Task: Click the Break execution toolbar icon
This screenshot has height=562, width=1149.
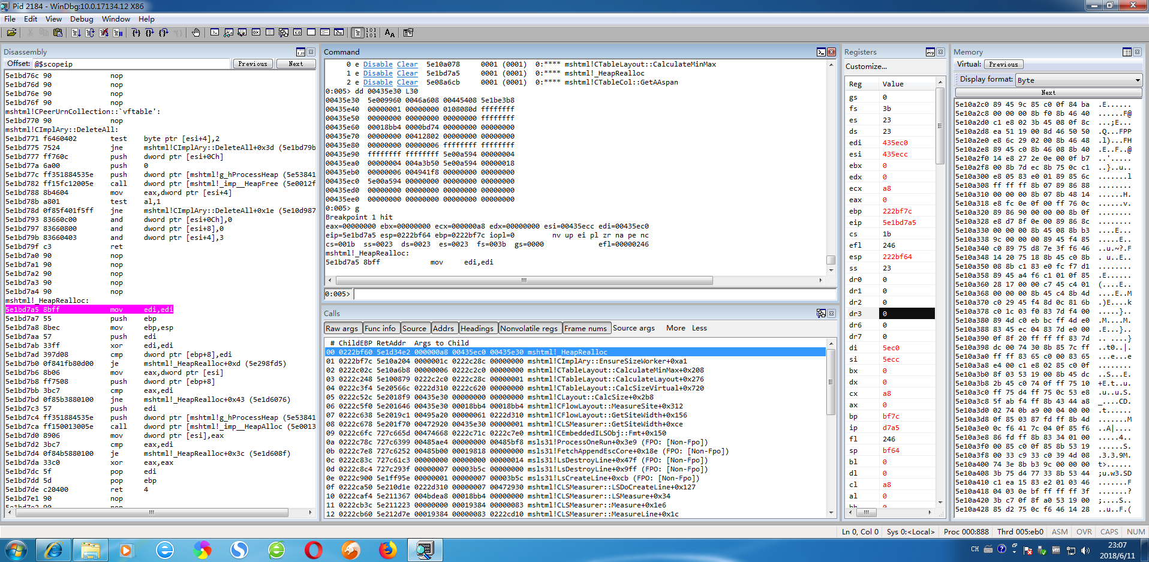Action: (x=118, y=32)
